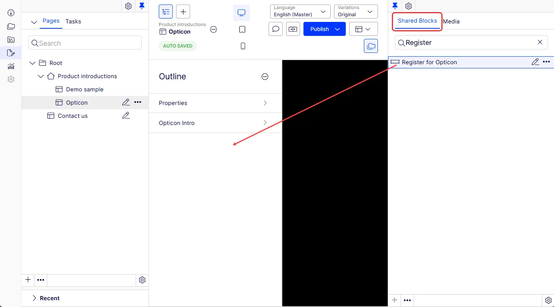Screen dimensions: 554x307
Task: Open the folders icon in left sidebar
Action: coord(11,26)
